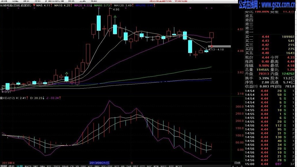Select the RSI indicator tab
The height and width of the screenshot is (167, 297).
point(117,166)
